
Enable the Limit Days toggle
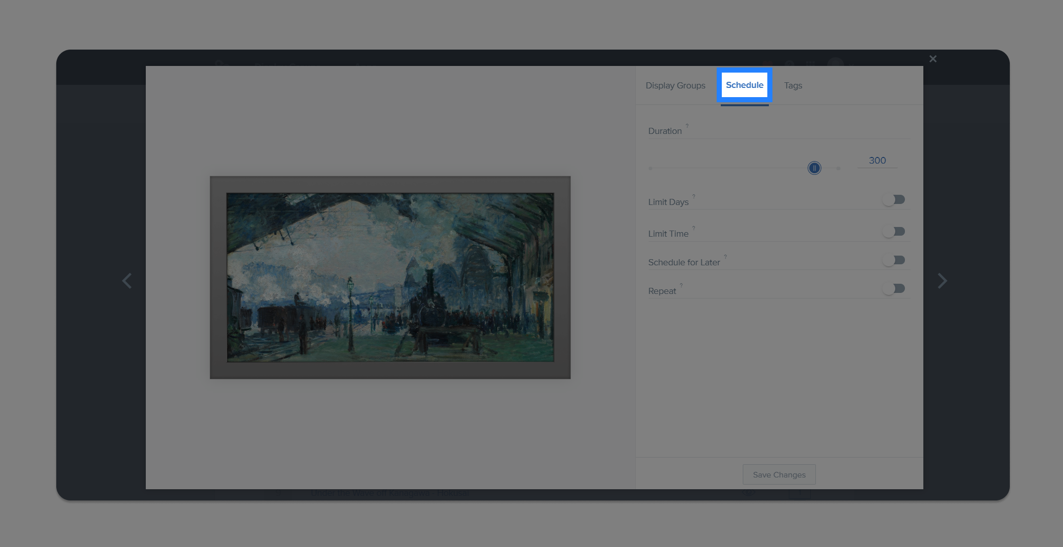pyautogui.click(x=894, y=199)
